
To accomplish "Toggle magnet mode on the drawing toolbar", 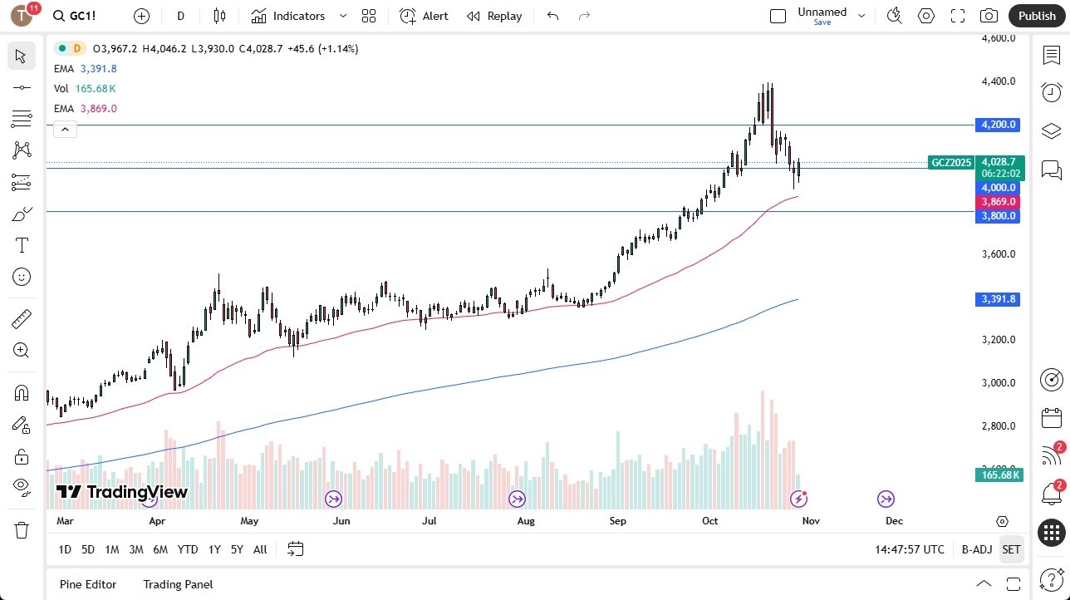I will [x=21, y=392].
